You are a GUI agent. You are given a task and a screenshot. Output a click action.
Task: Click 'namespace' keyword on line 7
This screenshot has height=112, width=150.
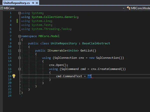point(29,36)
